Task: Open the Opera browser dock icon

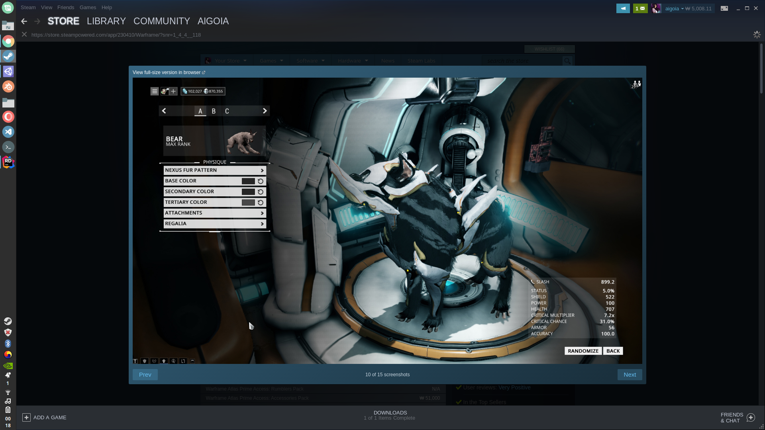Action: pyautogui.click(x=8, y=117)
